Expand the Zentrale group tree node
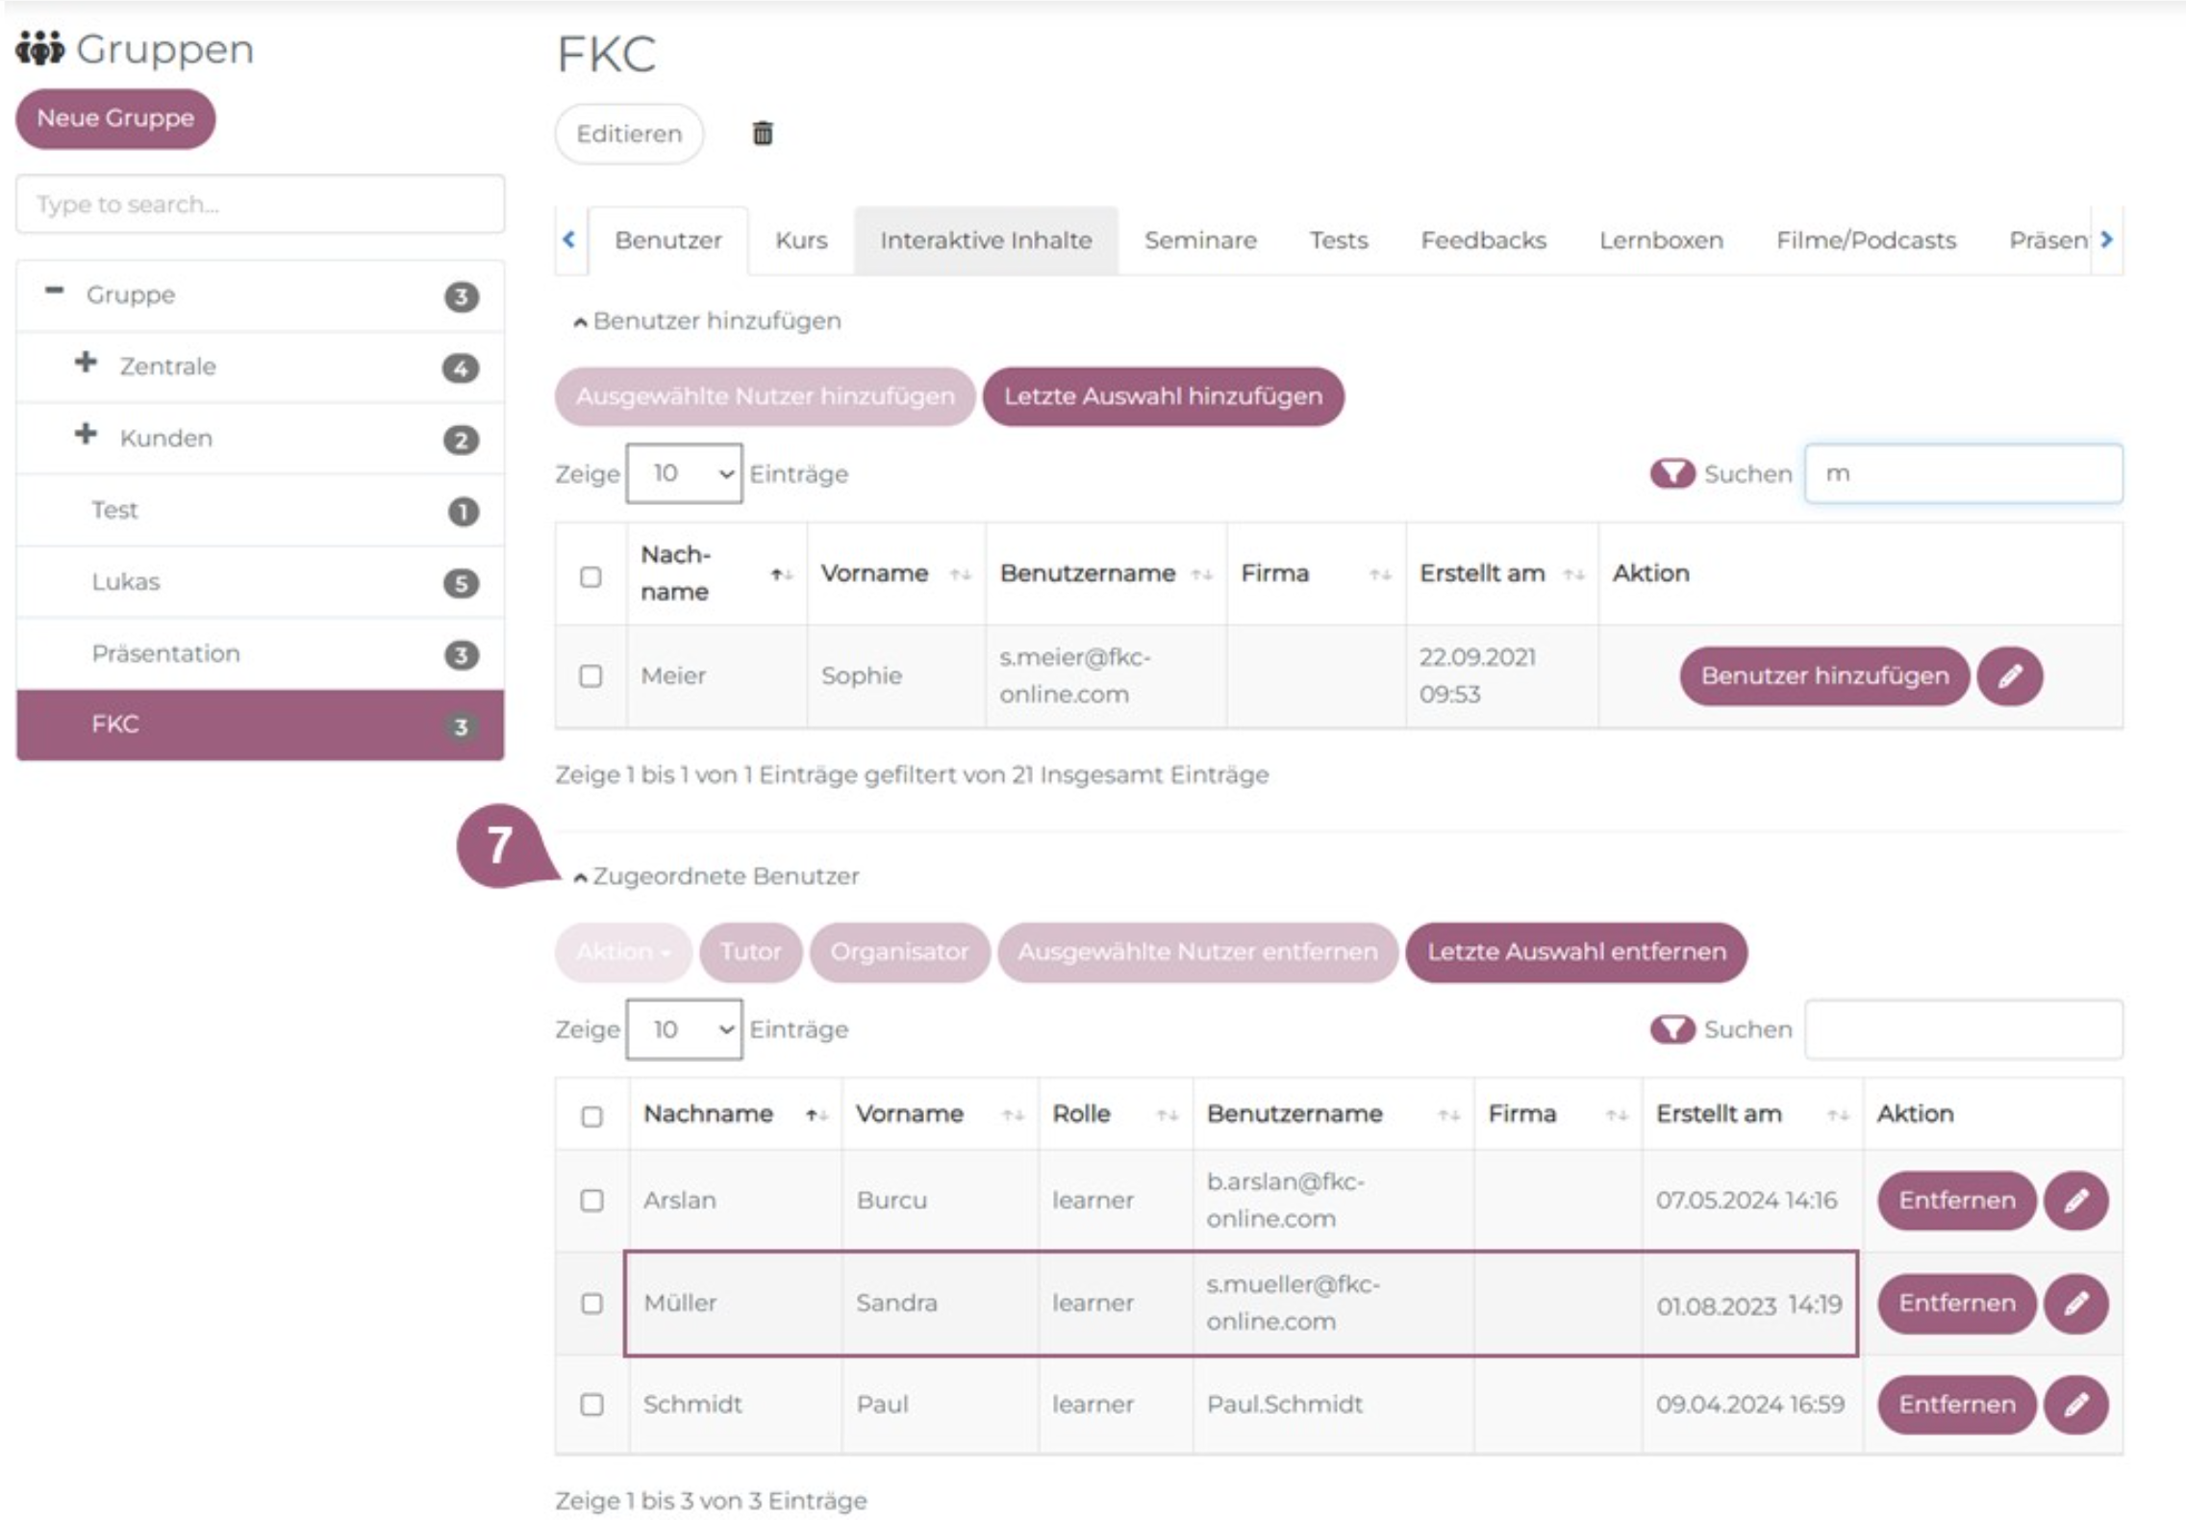The image size is (2186, 1520). pyautogui.click(x=86, y=363)
